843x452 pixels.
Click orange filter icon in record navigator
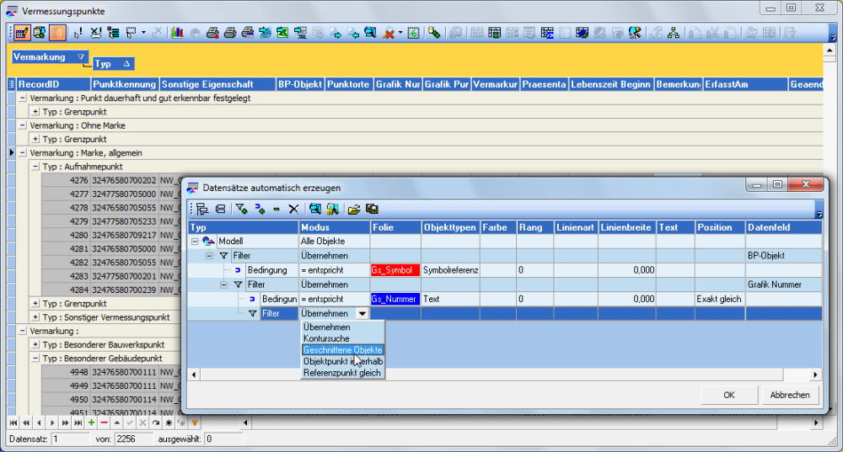click(195, 423)
